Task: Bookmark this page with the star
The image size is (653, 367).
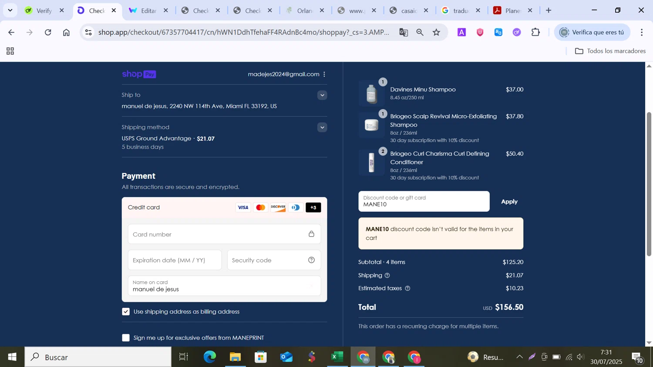Action: click(436, 32)
